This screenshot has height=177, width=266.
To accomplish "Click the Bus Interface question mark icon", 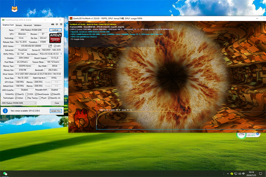I will [x=61, y=54].
